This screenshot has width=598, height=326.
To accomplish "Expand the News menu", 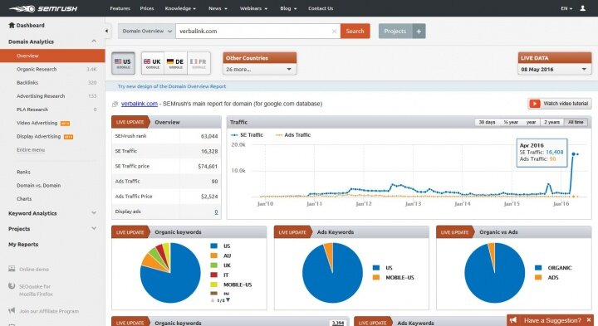I will (218, 8).
